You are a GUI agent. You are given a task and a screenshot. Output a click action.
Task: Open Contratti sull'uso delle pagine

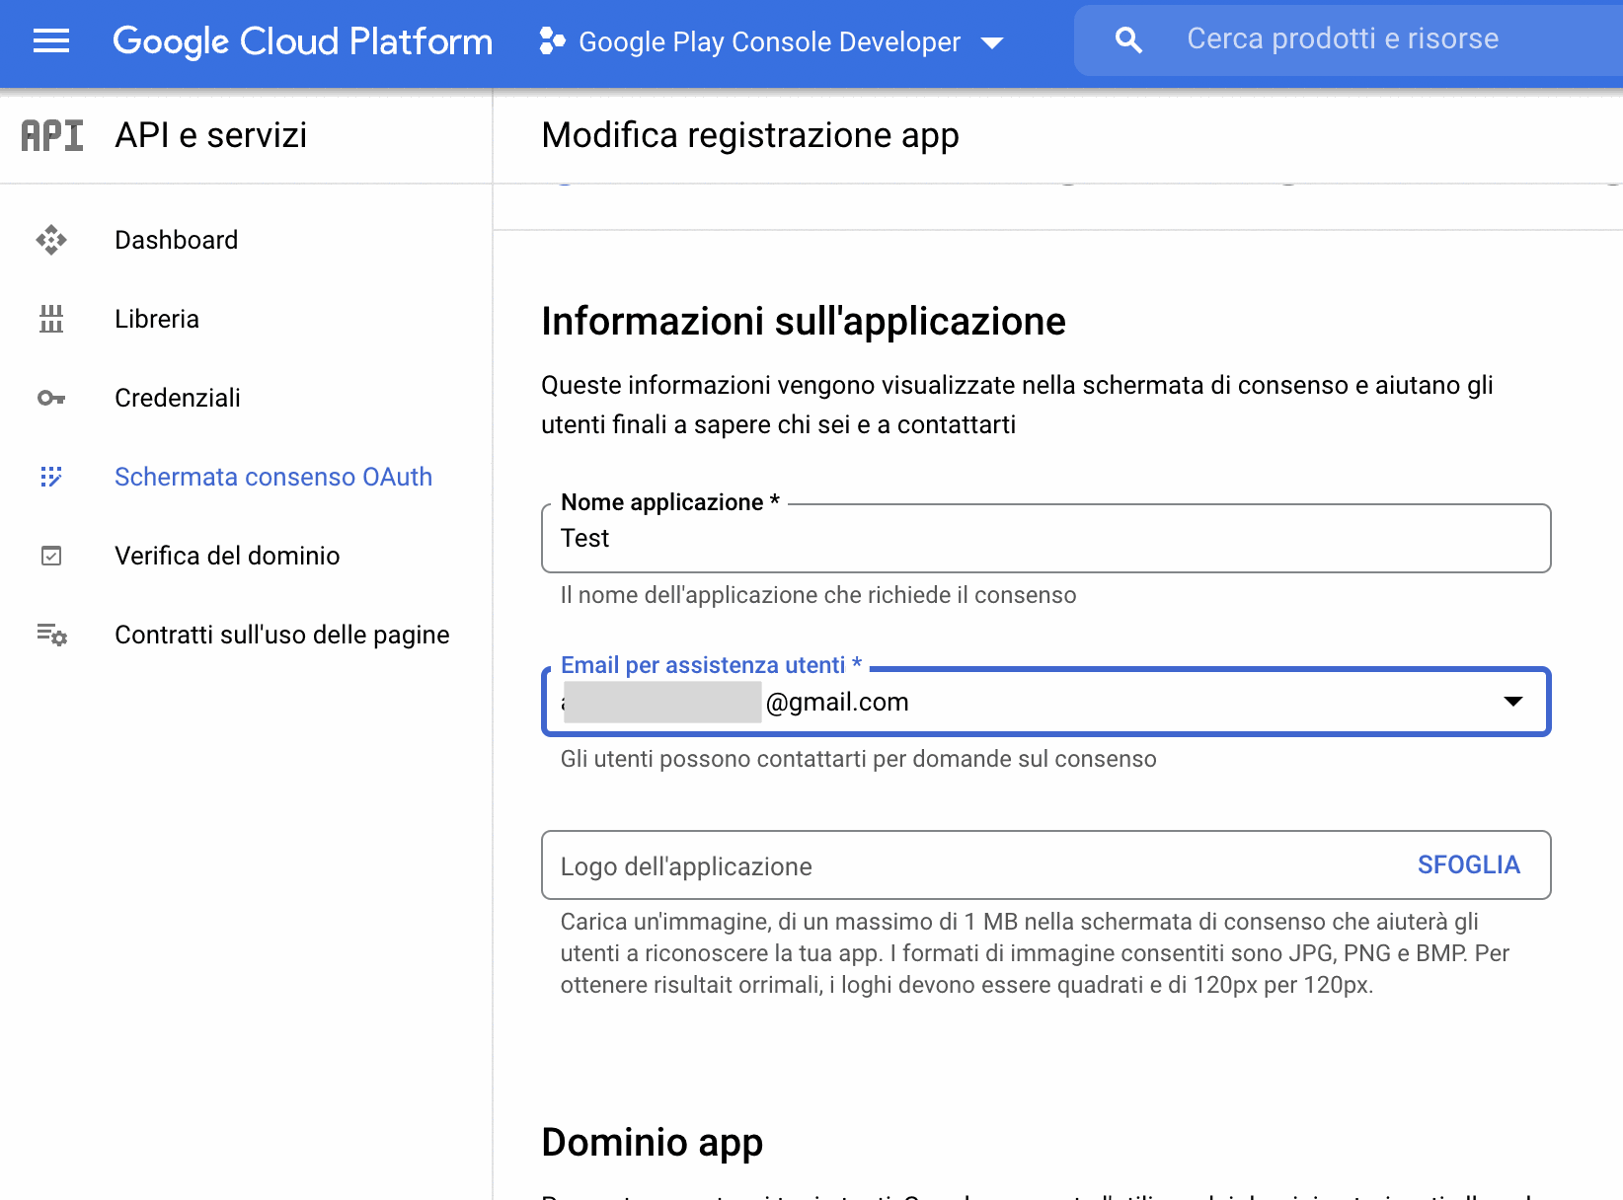(281, 635)
